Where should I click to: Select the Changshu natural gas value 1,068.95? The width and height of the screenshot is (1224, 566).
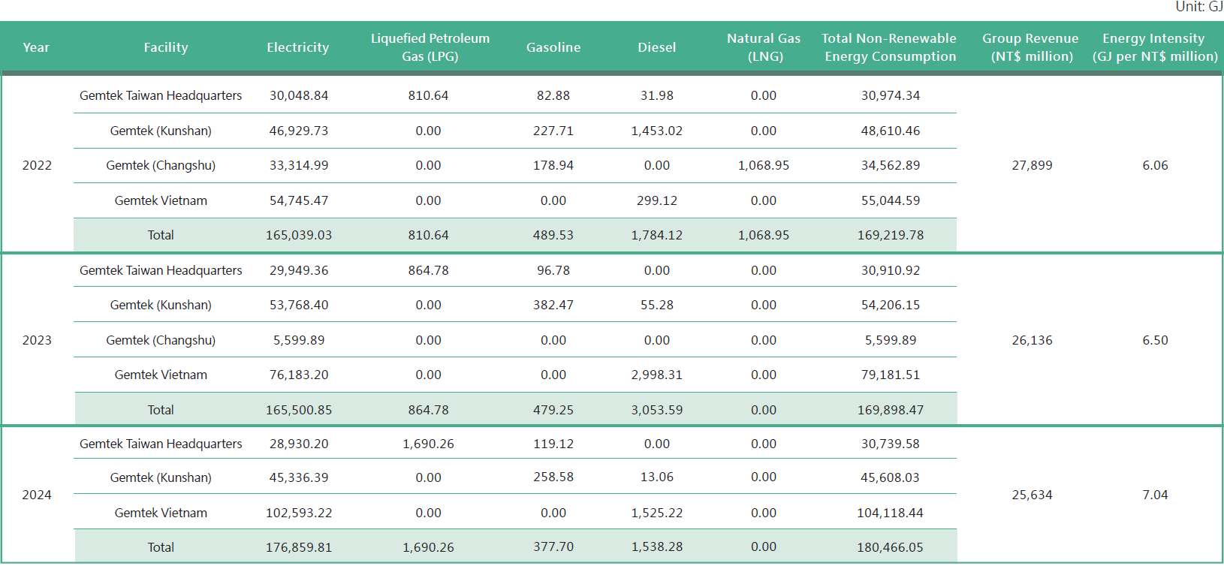tap(764, 165)
